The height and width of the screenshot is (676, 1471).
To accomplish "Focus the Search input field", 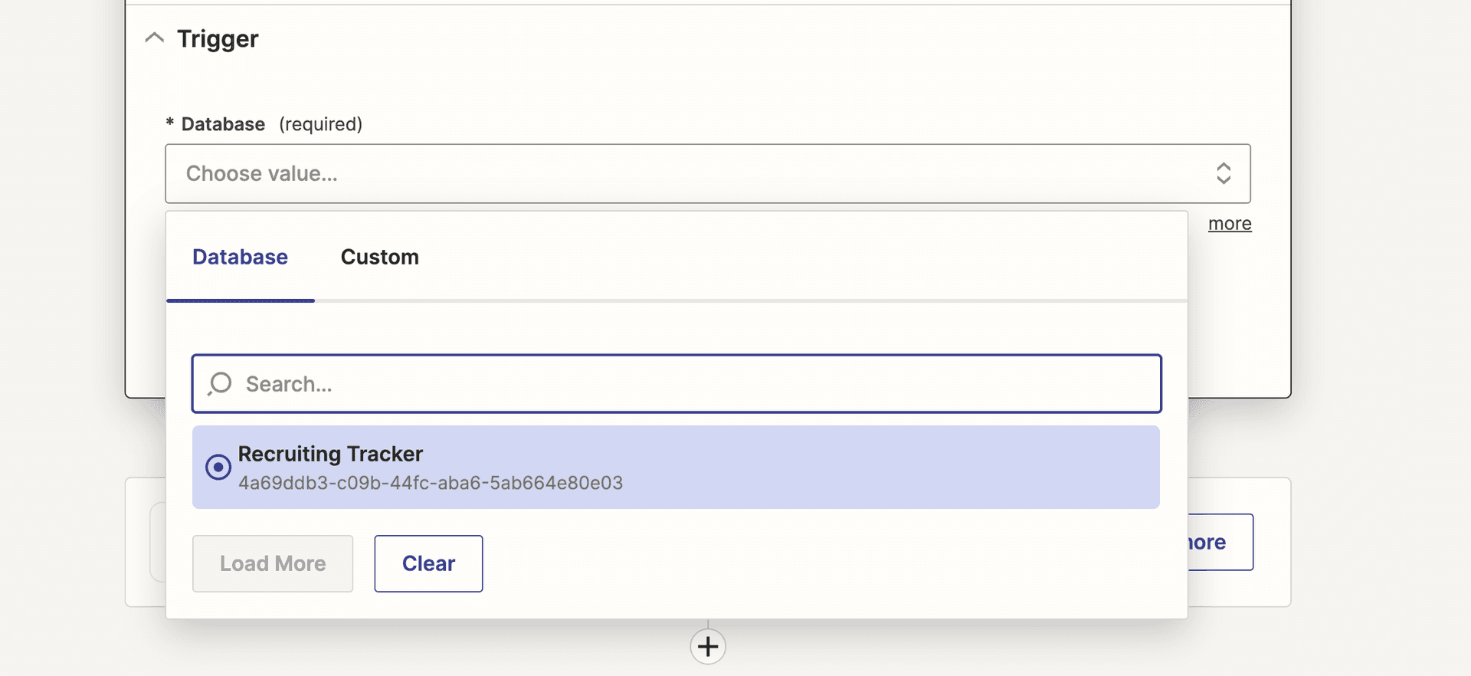I will 677,383.
